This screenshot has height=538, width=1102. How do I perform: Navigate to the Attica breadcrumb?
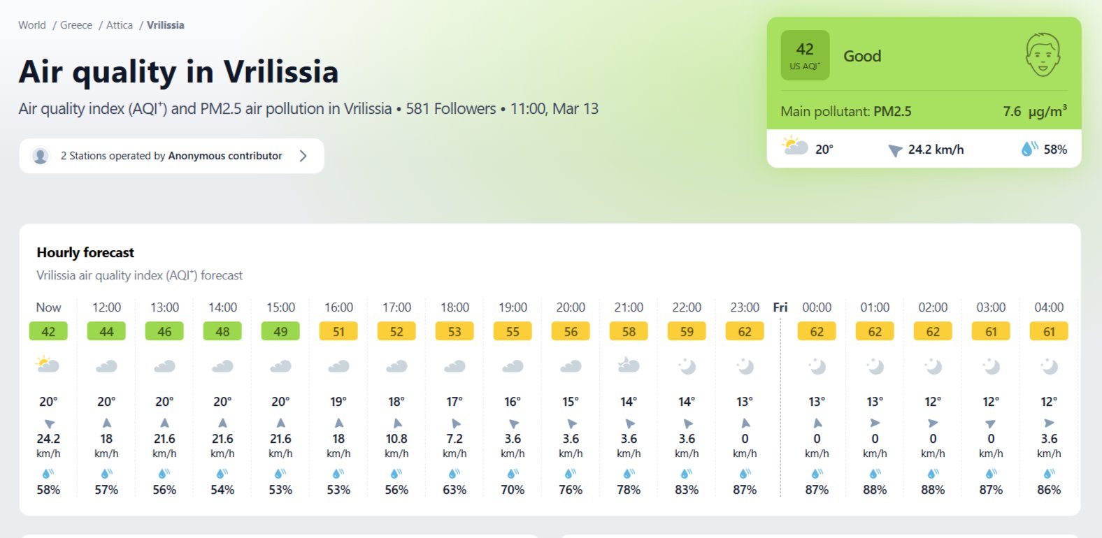(x=120, y=25)
